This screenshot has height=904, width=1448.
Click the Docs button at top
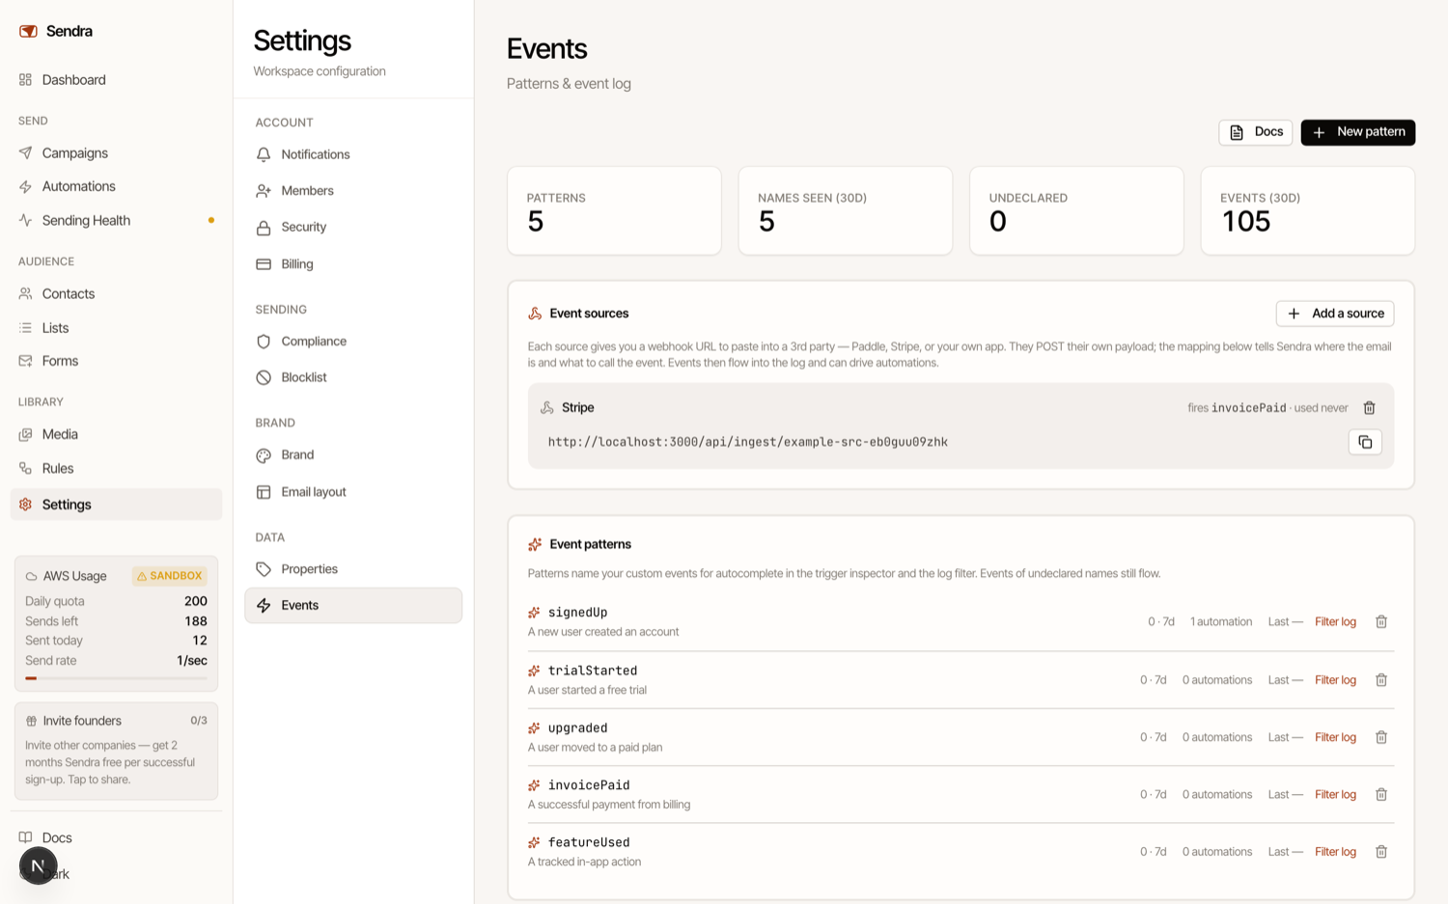click(x=1255, y=132)
